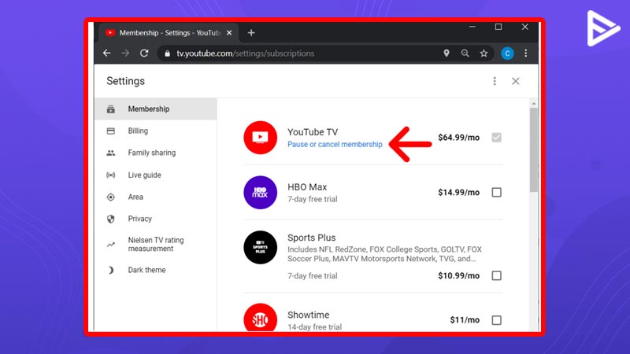Click the Membership sidebar icon
630x354 pixels.
tap(111, 109)
